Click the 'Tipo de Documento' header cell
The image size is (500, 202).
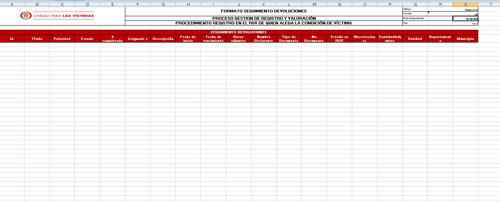point(289,39)
